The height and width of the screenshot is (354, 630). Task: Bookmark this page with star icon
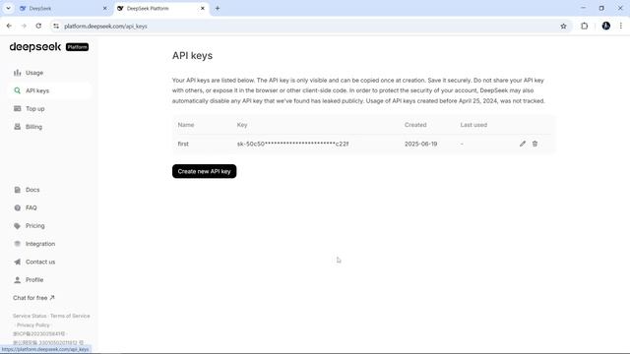[x=563, y=27]
